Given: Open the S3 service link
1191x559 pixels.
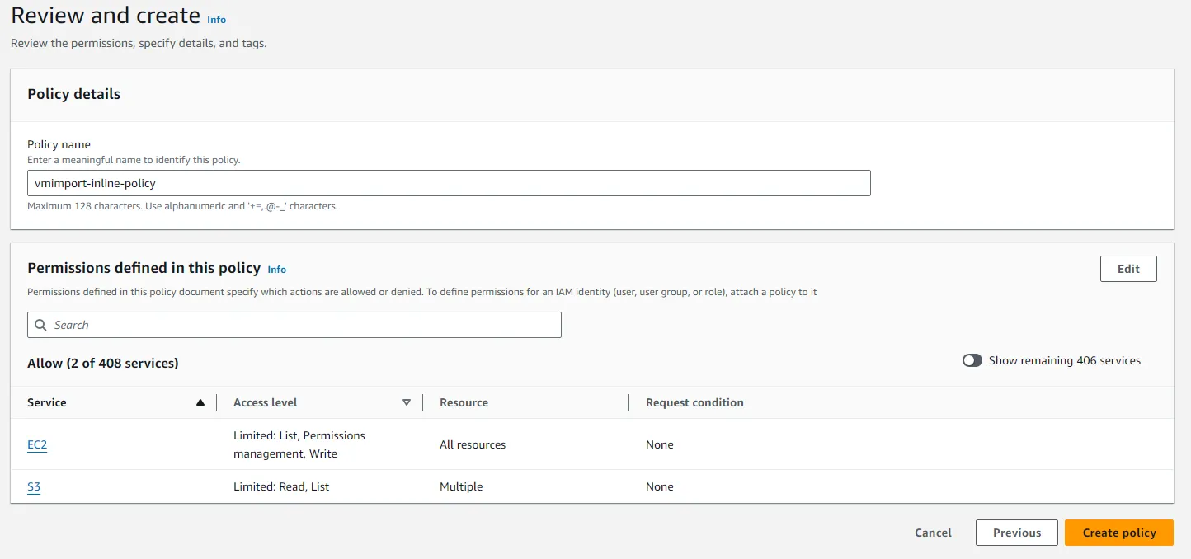Looking at the screenshot, I should click(x=34, y=486).
